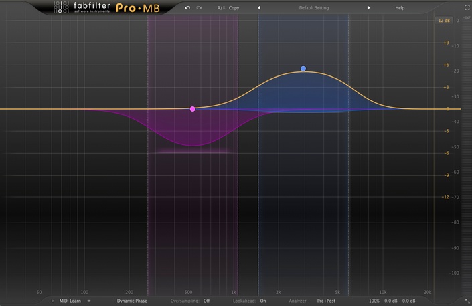Toggle full screen mode icon
472x306 pixels.
point(467,8)
